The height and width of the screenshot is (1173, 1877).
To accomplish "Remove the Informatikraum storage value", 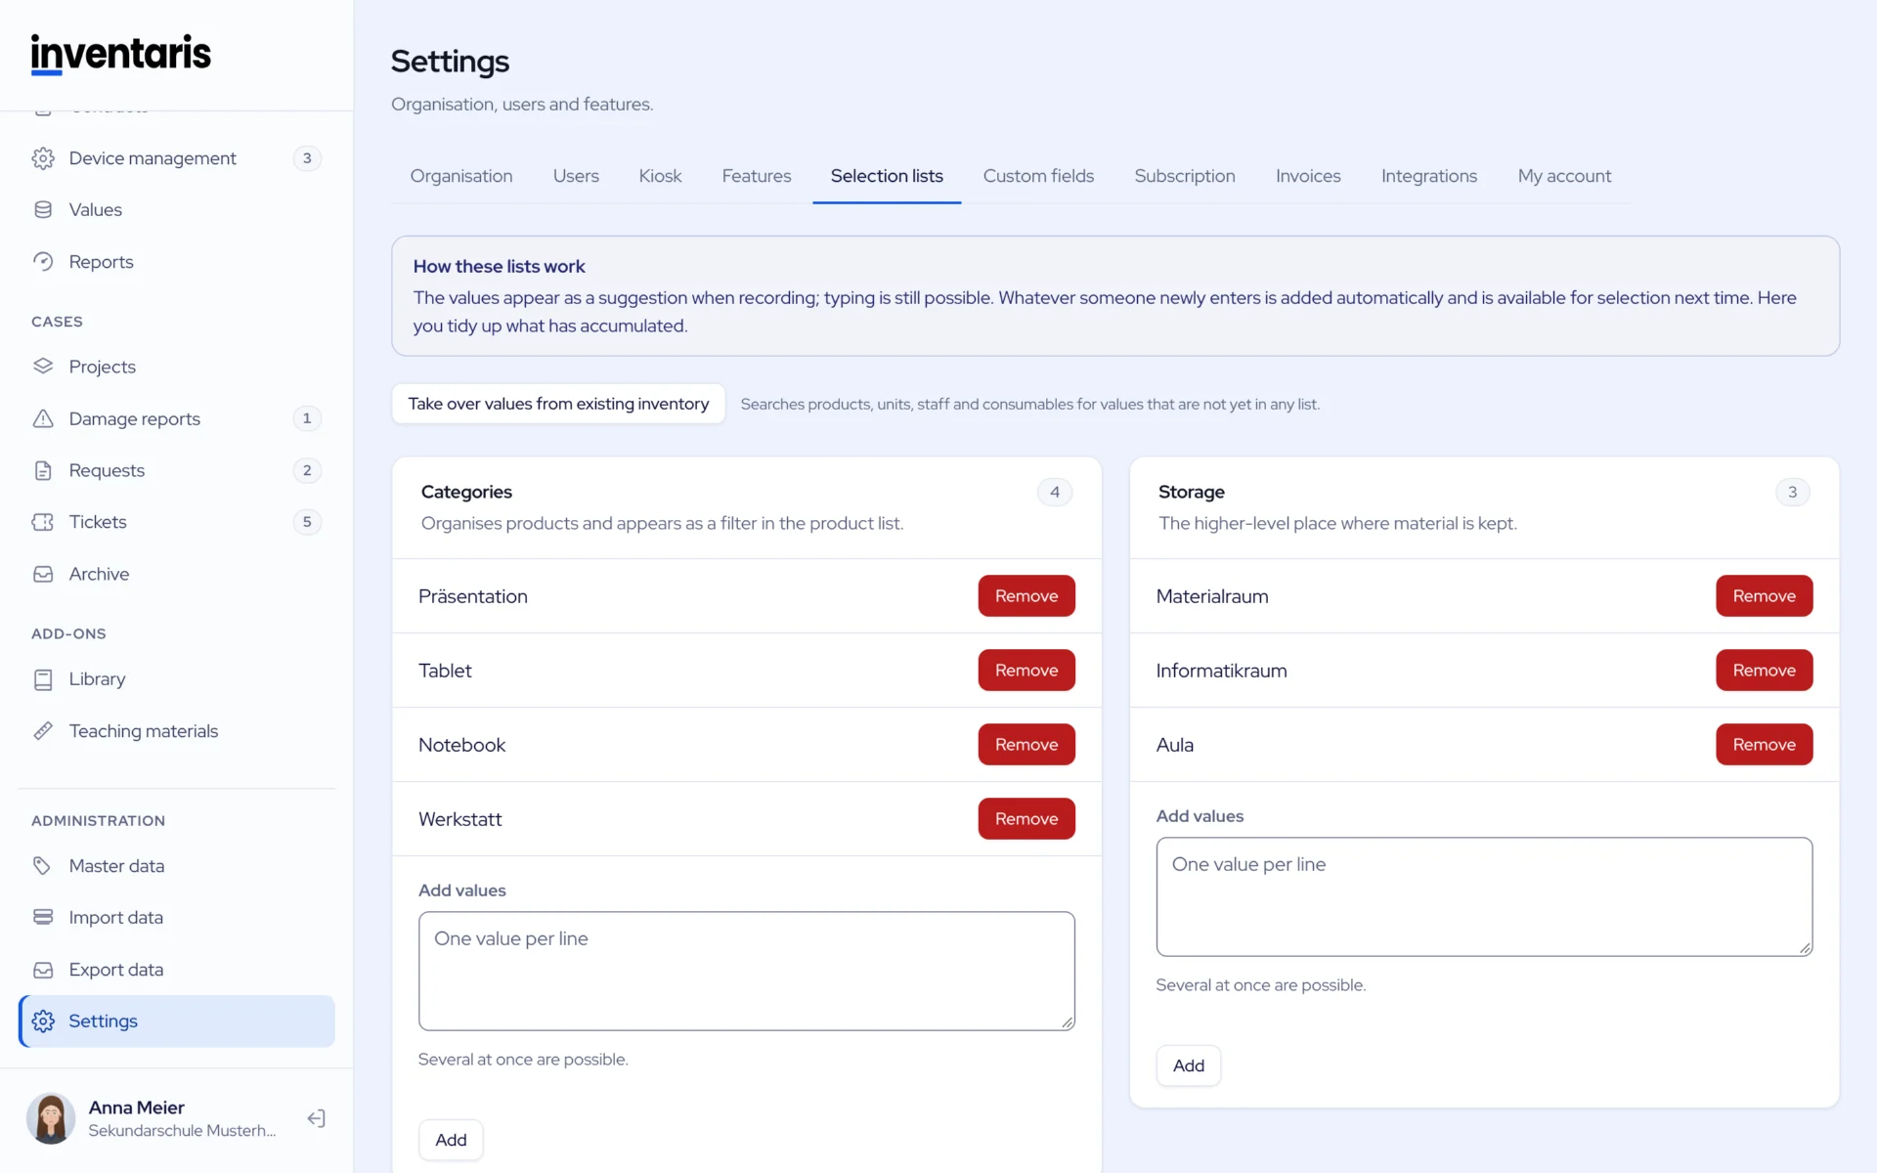I will coord(1764,671).
